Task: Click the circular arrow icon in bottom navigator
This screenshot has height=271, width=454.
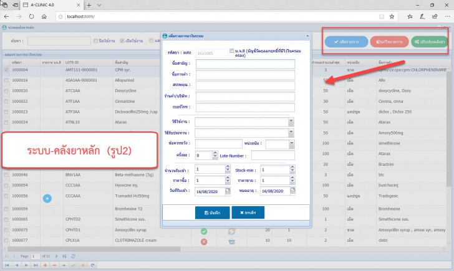Action: click(92, 265)
